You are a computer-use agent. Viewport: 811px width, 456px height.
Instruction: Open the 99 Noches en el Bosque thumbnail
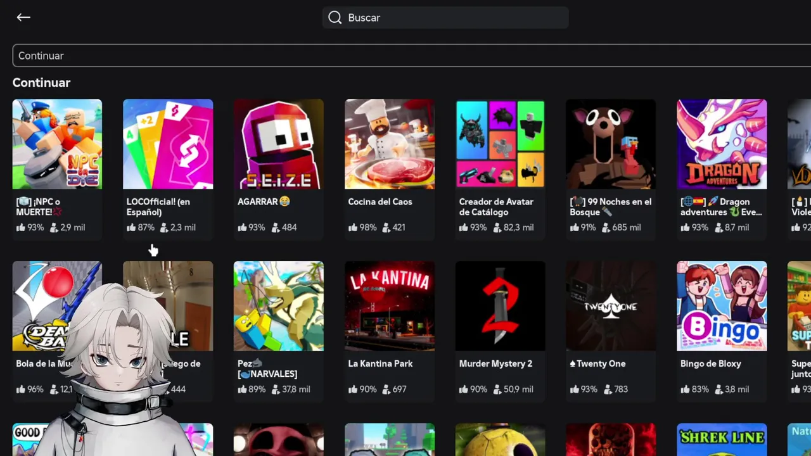point(611,144)
